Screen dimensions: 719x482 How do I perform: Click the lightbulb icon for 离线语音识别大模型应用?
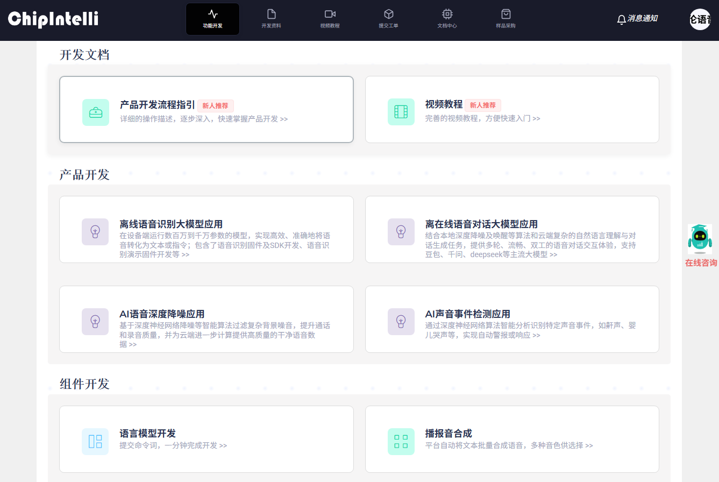[x=95, y=232]
